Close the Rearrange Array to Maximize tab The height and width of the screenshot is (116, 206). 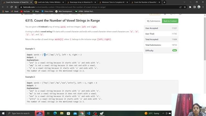click(x=95, y=2)
